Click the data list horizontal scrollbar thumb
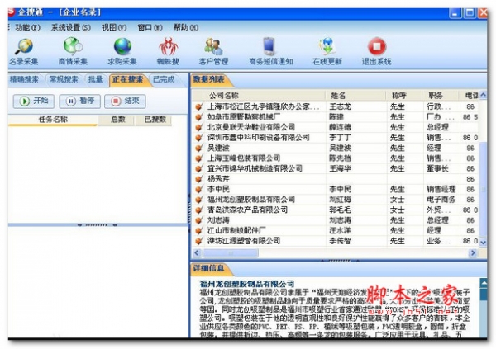This screenshot has width=496, height=349. pos(231,253)
